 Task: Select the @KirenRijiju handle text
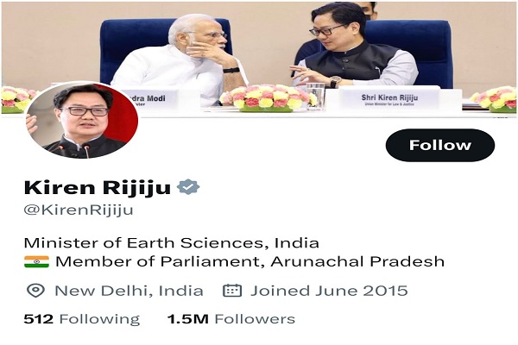[79, 210]
